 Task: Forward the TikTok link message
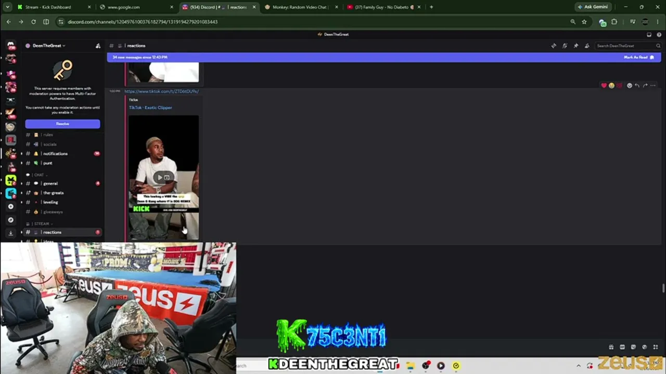[645, 86]
